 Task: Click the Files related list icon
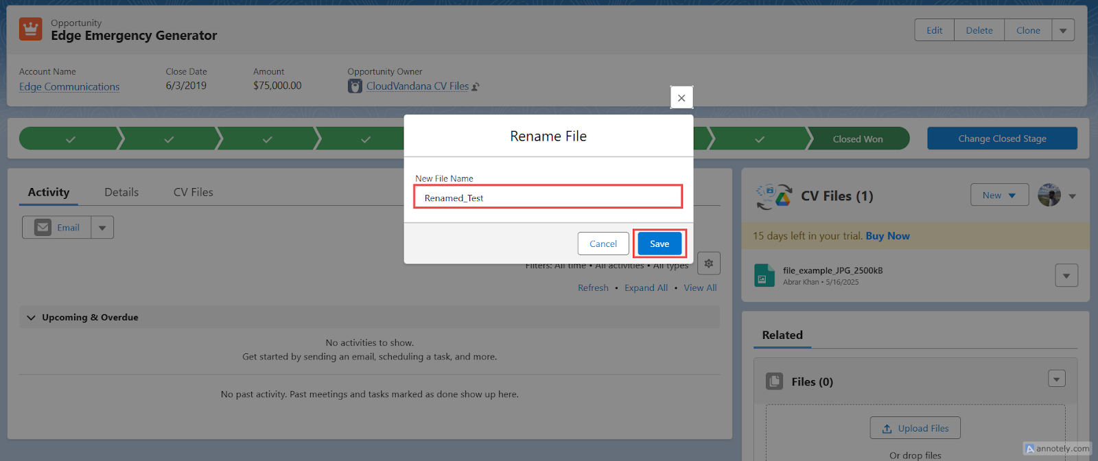(775, 381)
